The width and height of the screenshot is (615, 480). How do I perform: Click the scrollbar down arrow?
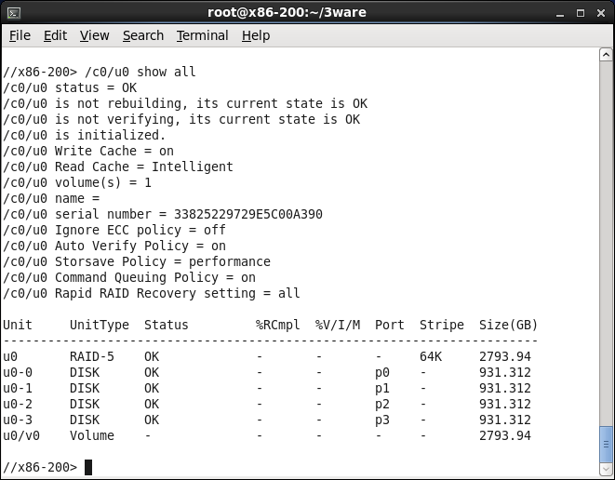pyautogui.click(x=606, y=469)
